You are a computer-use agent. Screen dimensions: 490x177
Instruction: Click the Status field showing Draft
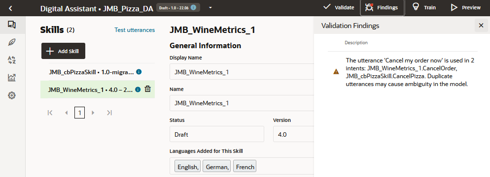coord(217,134)
